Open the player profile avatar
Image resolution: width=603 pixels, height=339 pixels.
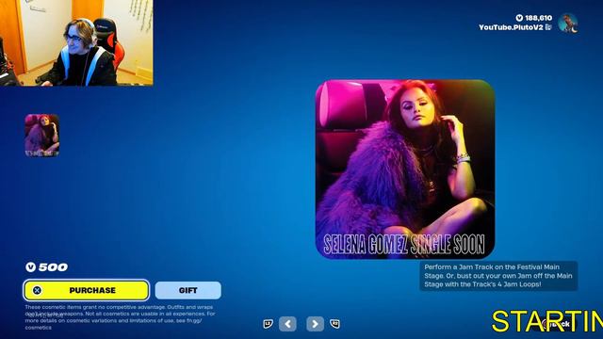tap(568, 23)
